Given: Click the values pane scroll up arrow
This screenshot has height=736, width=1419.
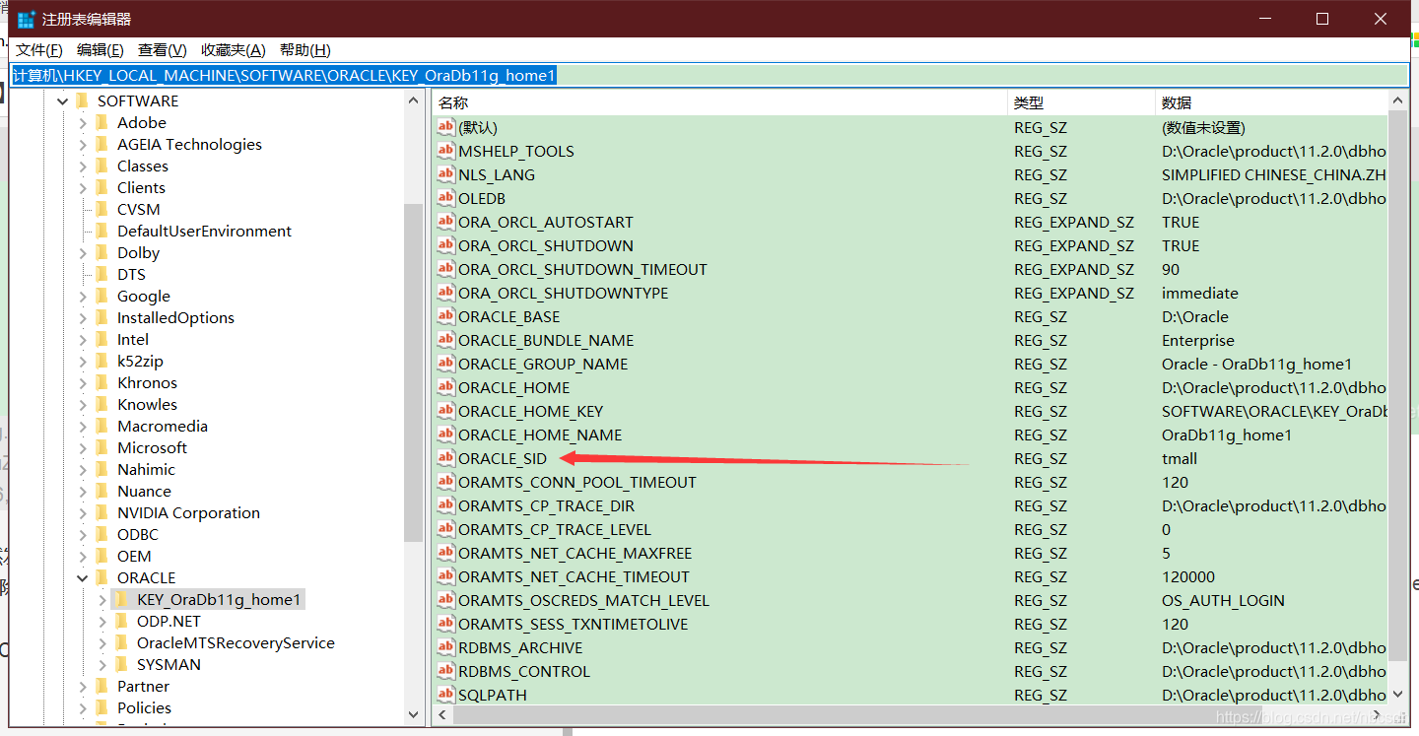Looking at the screenshot, I should point(1398,100).
